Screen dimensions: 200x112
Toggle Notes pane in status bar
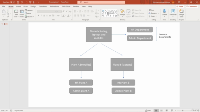[148, 110]
